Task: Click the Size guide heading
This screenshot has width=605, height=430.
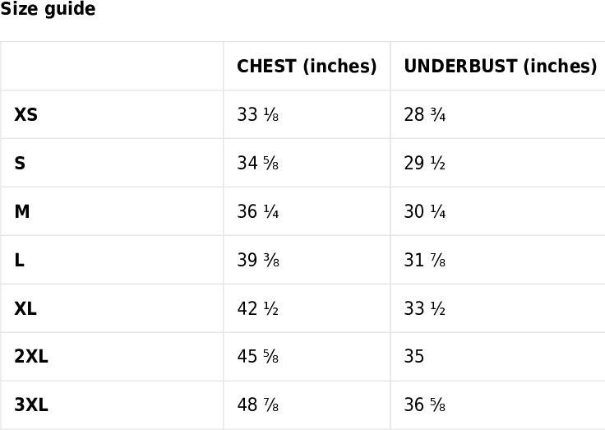Action: pyautogui.click(x=48, y=8)
